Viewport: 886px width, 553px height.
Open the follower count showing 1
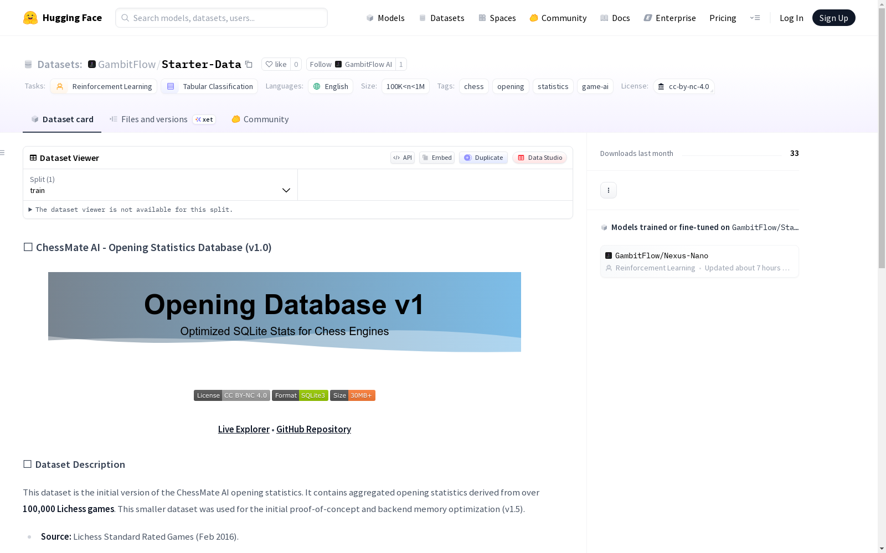tap(401, 64)
